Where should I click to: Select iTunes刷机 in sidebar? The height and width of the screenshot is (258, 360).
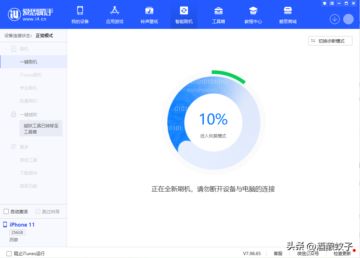pyautogui.click(x=31, y=75)
